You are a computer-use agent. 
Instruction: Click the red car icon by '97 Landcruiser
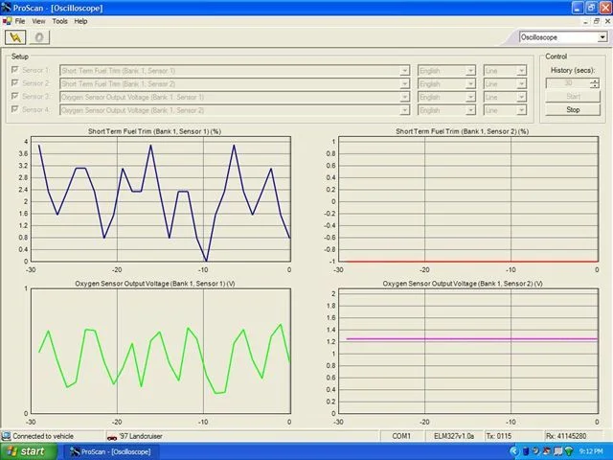click(x=112, y=437)
